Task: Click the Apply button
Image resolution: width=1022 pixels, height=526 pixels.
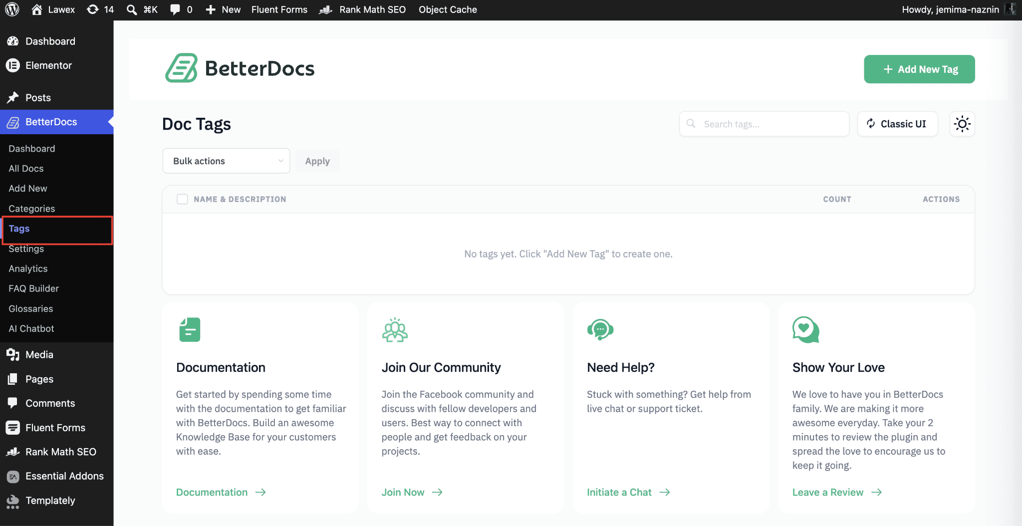Action: coord(317,161)
